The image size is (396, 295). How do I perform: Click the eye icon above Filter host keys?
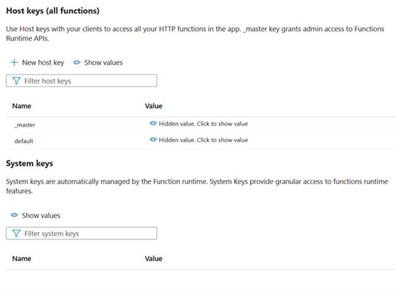[x=77, y=62]
